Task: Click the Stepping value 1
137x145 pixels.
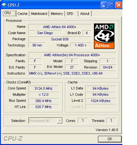Action: (108, 61)
